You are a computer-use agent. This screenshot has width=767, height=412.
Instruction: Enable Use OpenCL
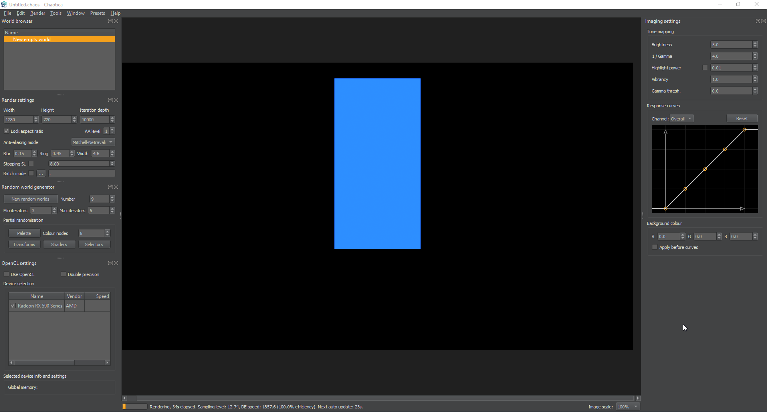(x=6, y=274)
